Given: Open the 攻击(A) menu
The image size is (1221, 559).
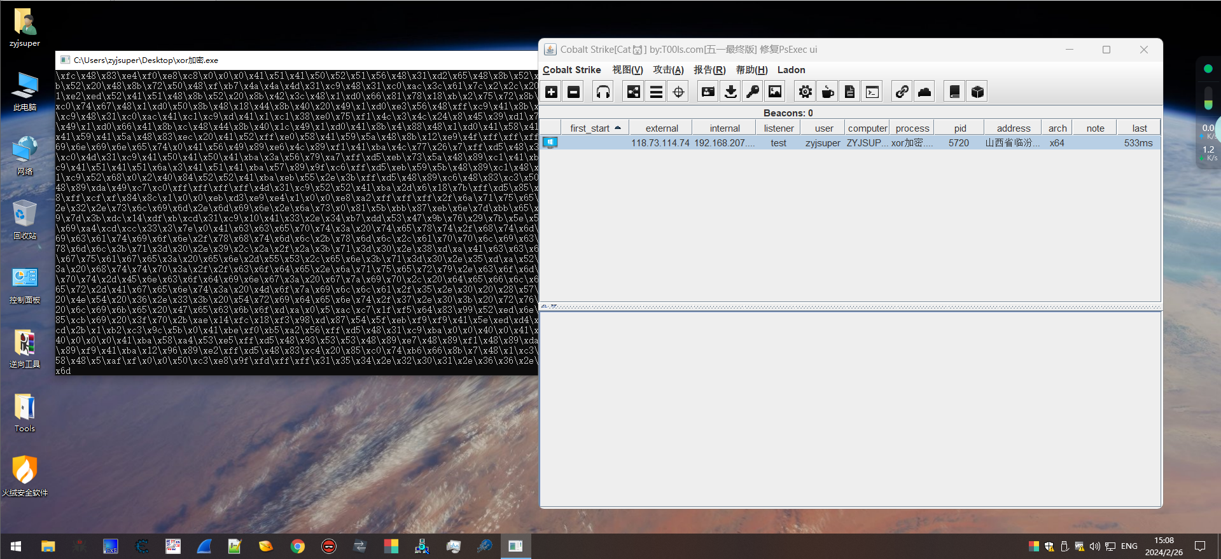Looking at the screenshot, I should [x=668, y=70].
